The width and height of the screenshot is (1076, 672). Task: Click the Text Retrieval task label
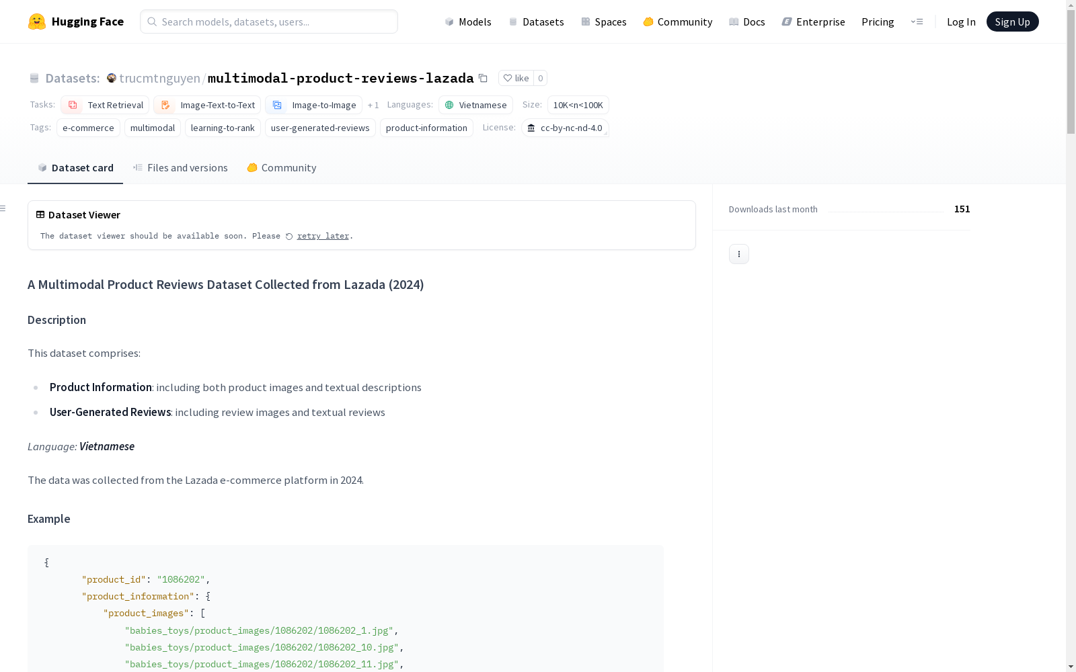116,105
